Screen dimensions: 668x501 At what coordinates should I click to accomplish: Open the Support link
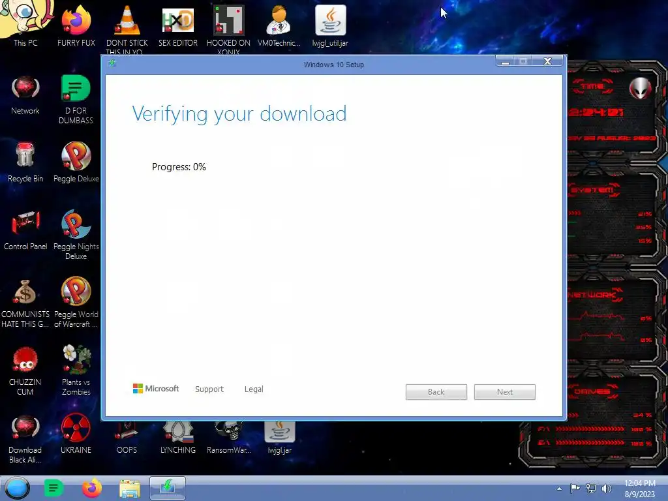click(x=209, y=389)
